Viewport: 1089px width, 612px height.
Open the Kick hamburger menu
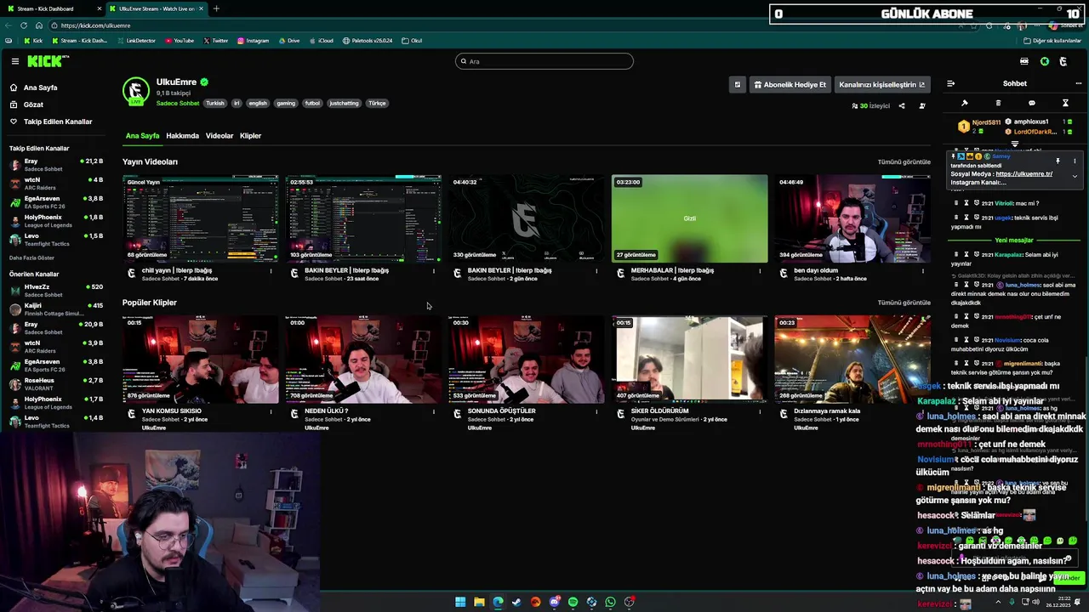(14, 61)
